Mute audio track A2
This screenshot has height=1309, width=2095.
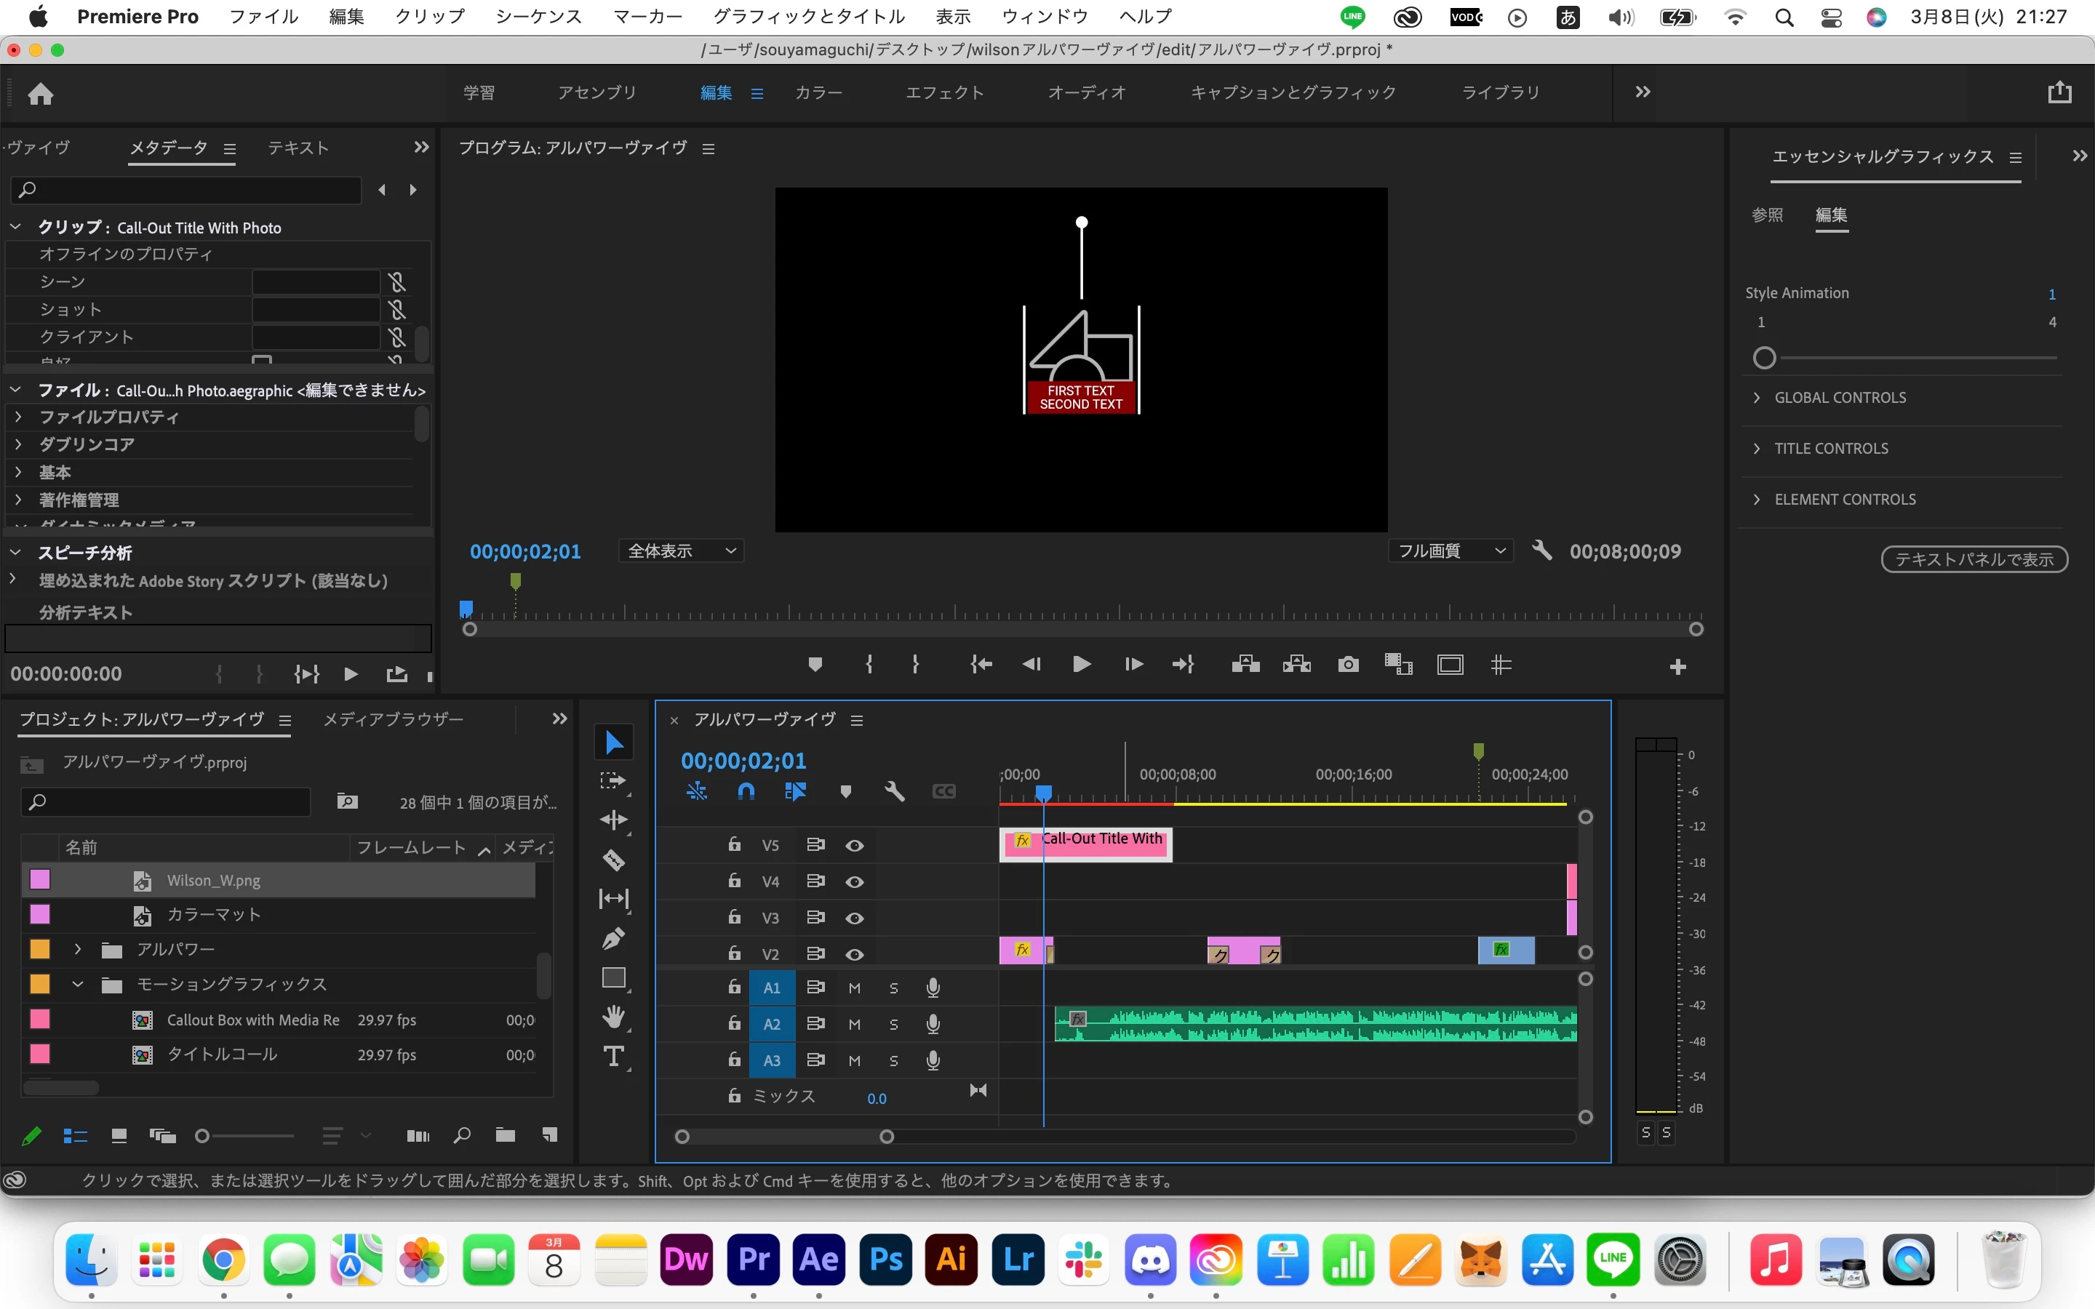tap(855, 1024)
